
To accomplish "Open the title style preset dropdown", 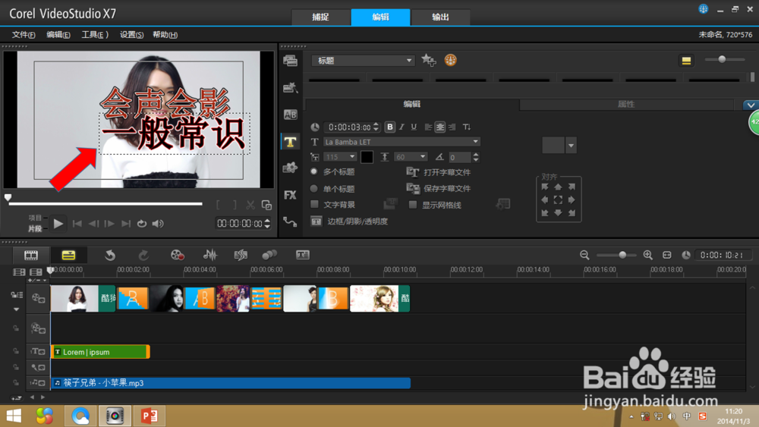I will tap(572, 145).
